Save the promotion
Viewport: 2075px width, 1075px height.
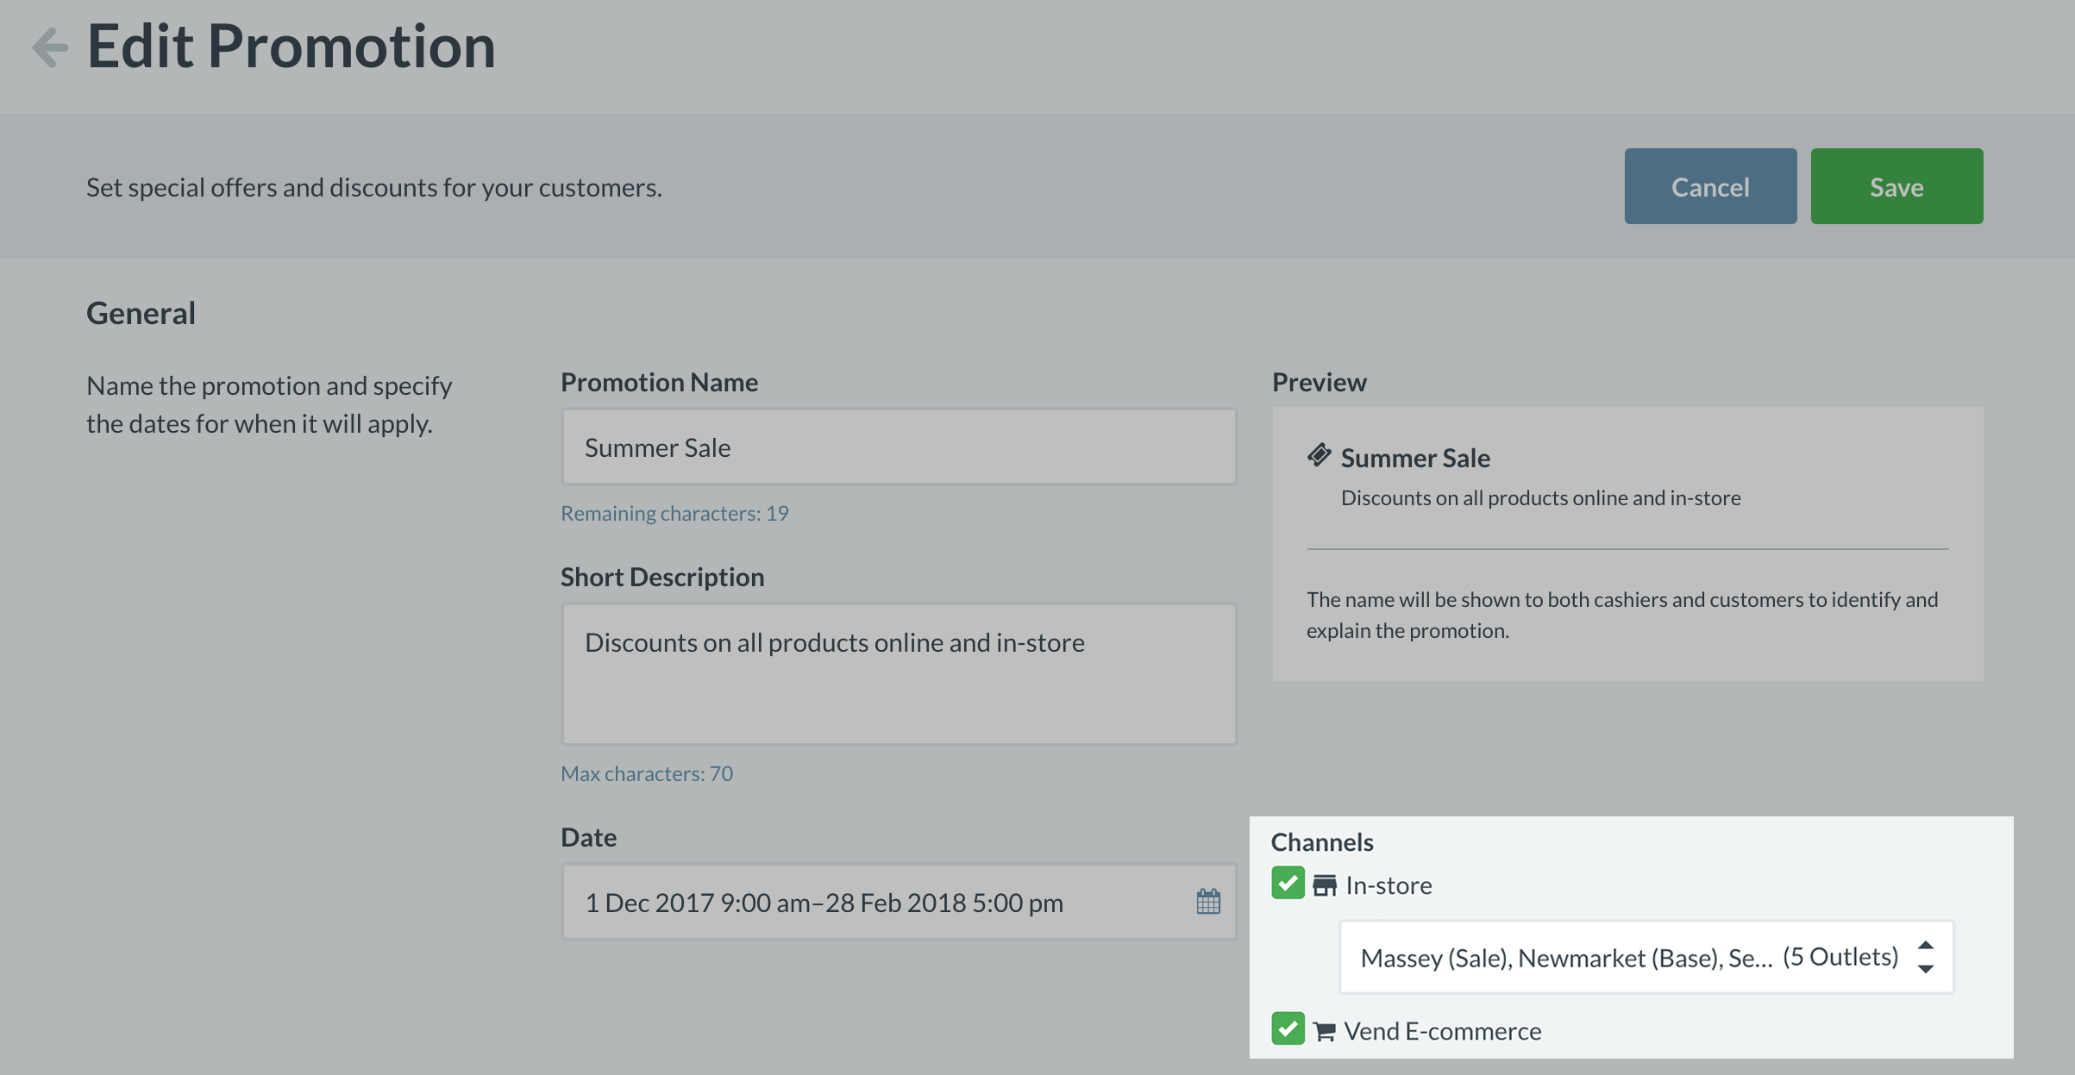coord(1896,186)
